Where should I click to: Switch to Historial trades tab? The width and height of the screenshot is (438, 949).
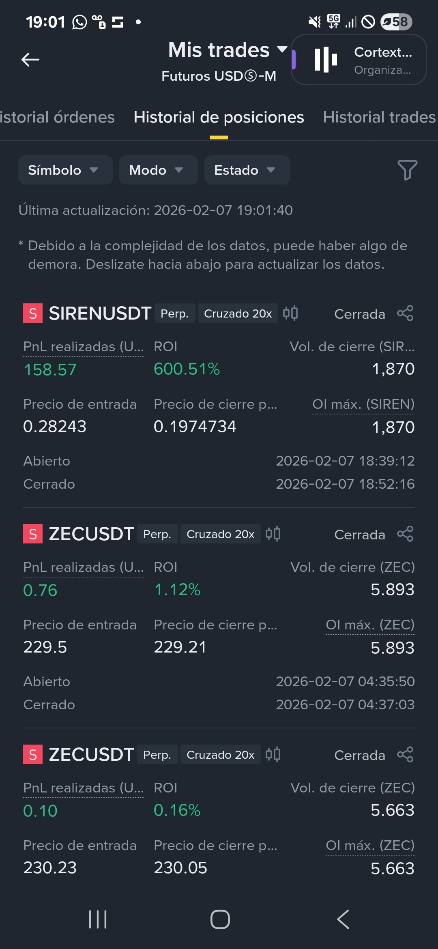(379, 117)
